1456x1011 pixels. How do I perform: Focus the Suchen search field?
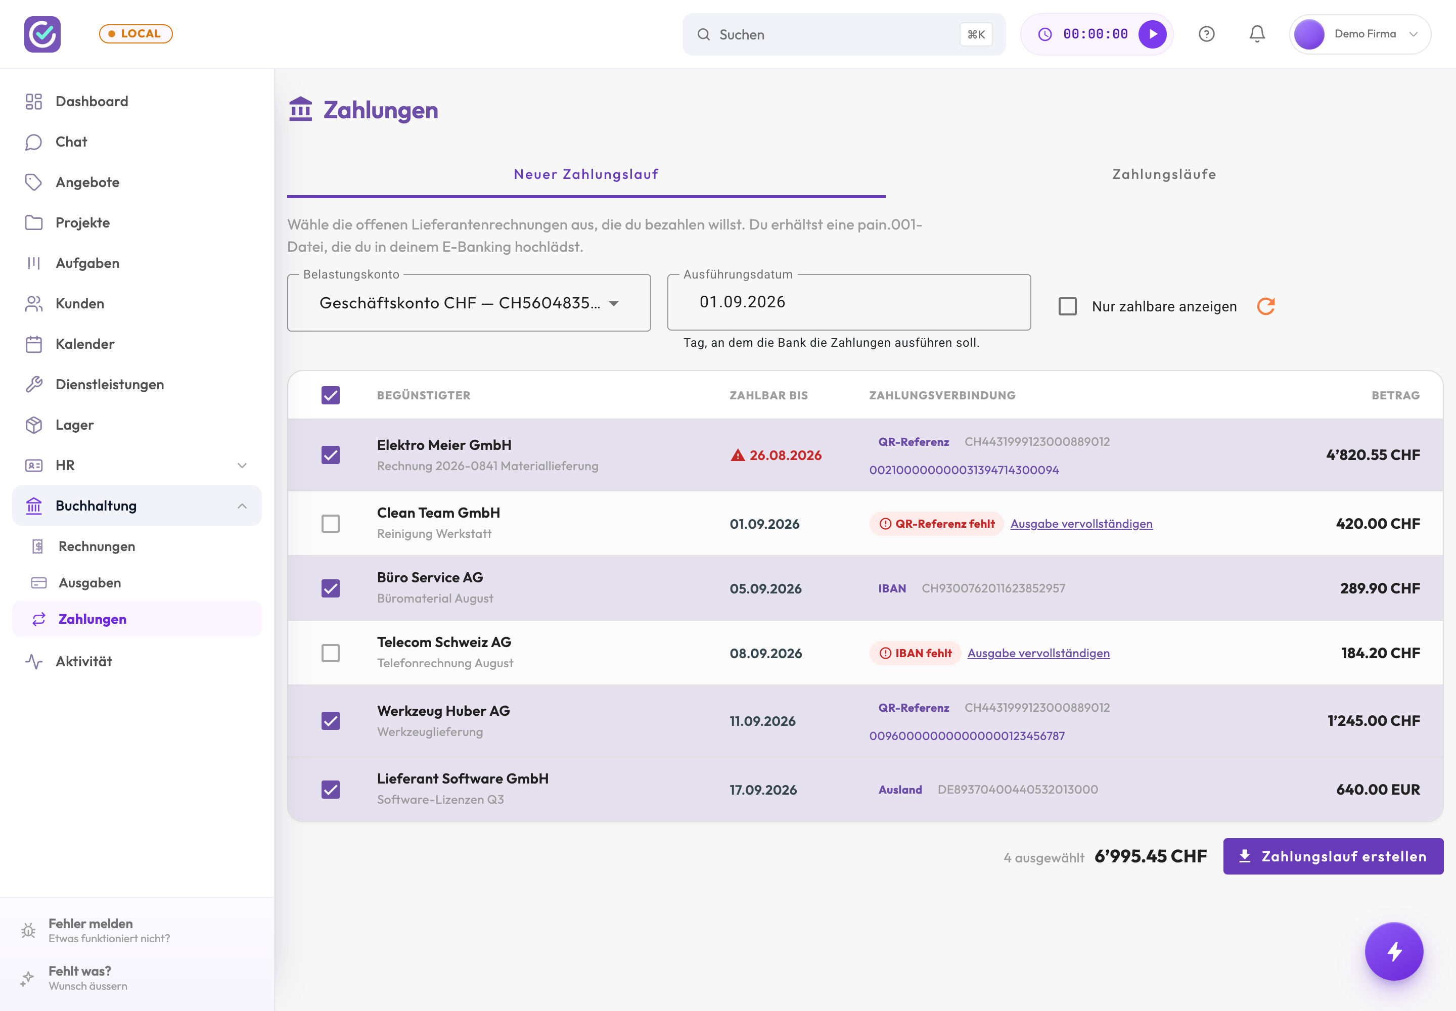[843, 34]
